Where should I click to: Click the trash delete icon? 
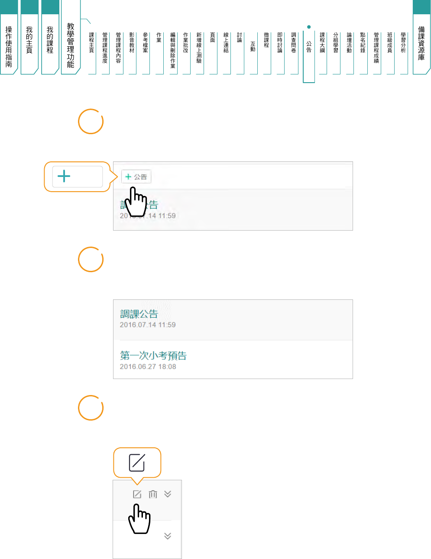[153, 494]
